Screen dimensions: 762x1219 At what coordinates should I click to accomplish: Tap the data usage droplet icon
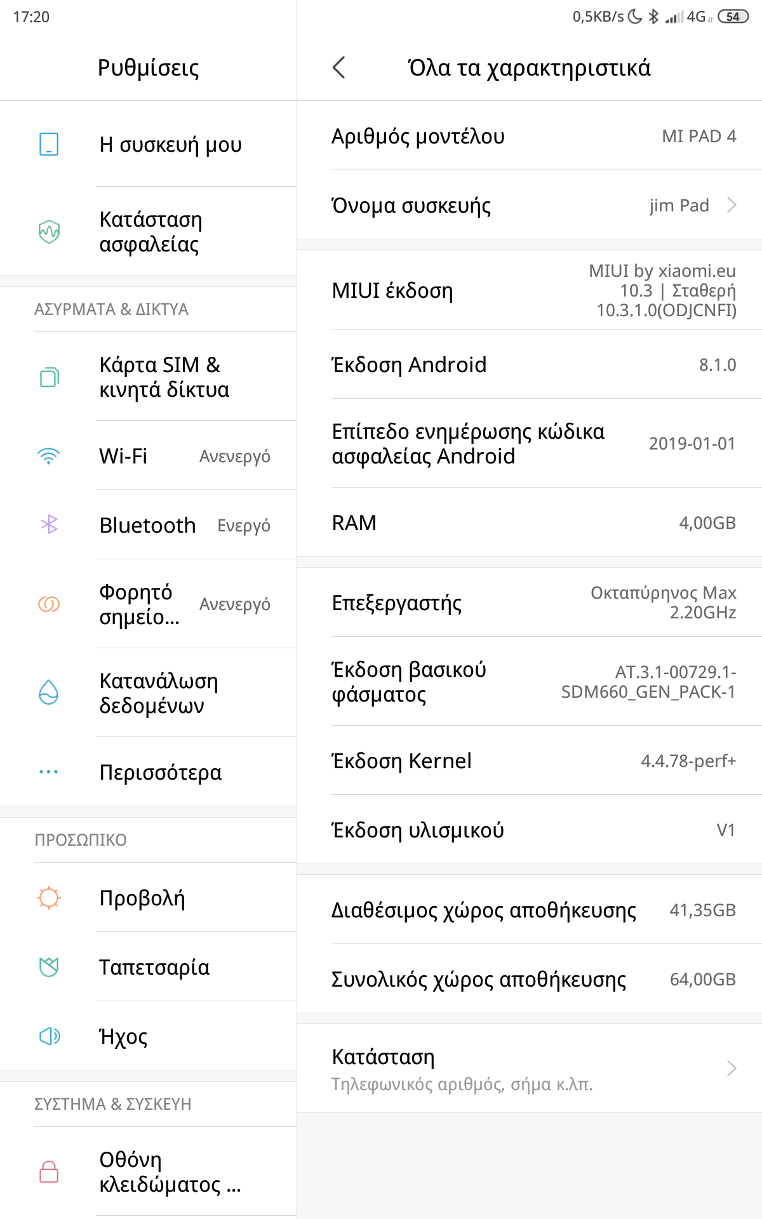tap(49, 693)
